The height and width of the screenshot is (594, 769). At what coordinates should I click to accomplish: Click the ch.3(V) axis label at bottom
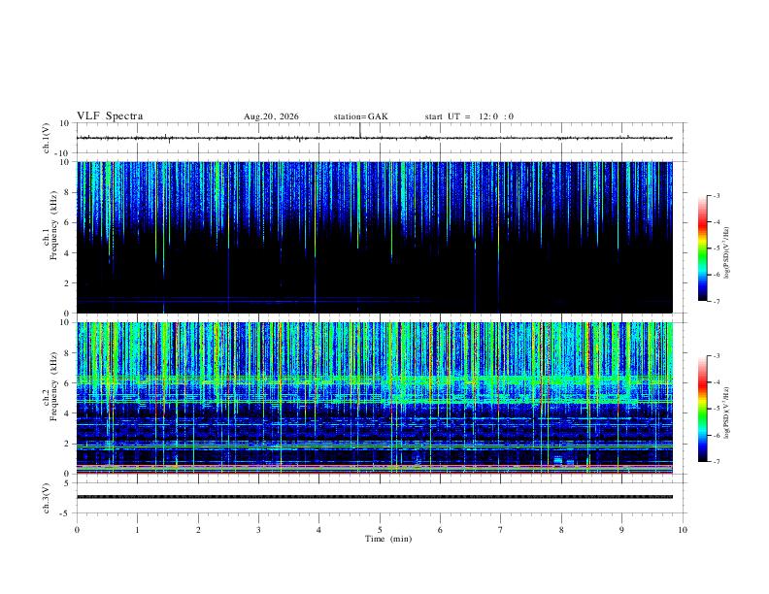[x=47, y=498]
